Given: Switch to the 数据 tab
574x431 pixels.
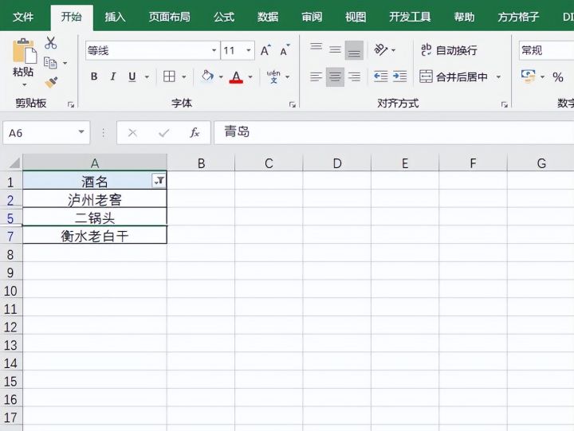Looking at the screenshot, I should [x=268, y=17].
